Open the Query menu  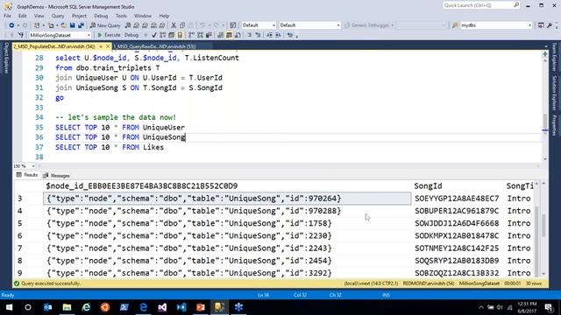point(58,16)
